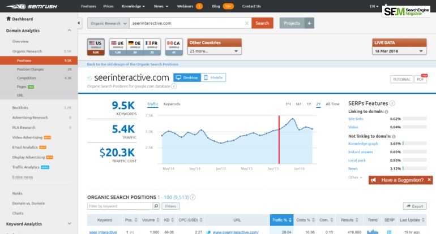Screen dimensions: 436x234
Task: Click the magnifier icon in keyword filter
Action: (156, 206)
